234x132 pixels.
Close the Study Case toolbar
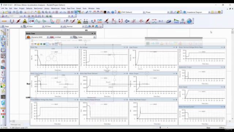(95, 33)
